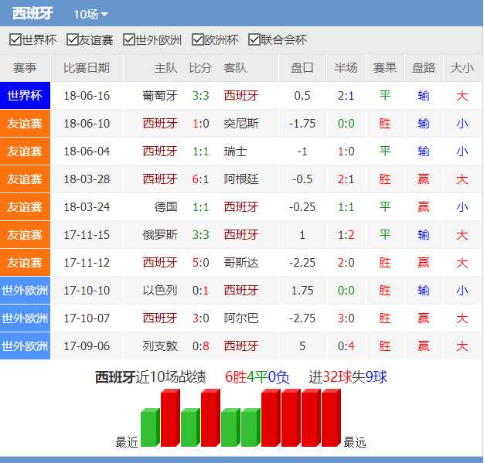Toggle the 世外欧洲 checkbox
The height and width of the screenshot is (463, 484).
click(130, 39)
